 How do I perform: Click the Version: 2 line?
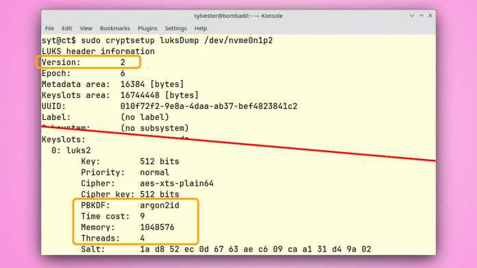coord(84,62)
